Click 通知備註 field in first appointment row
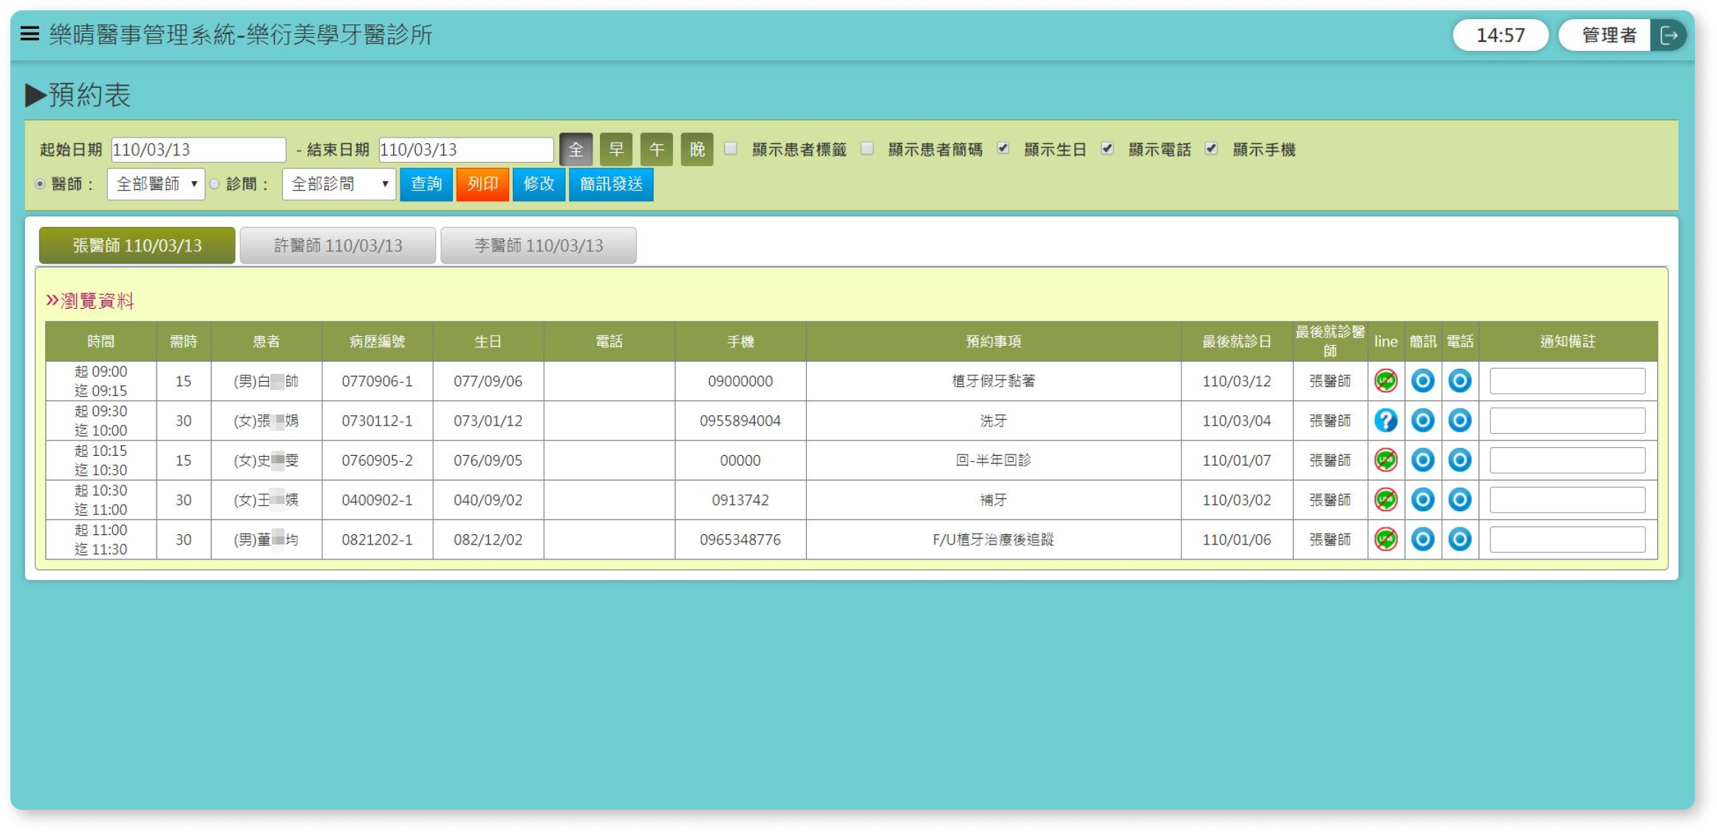Viewport: 1717px width, 832px height. click(1567, 381)
